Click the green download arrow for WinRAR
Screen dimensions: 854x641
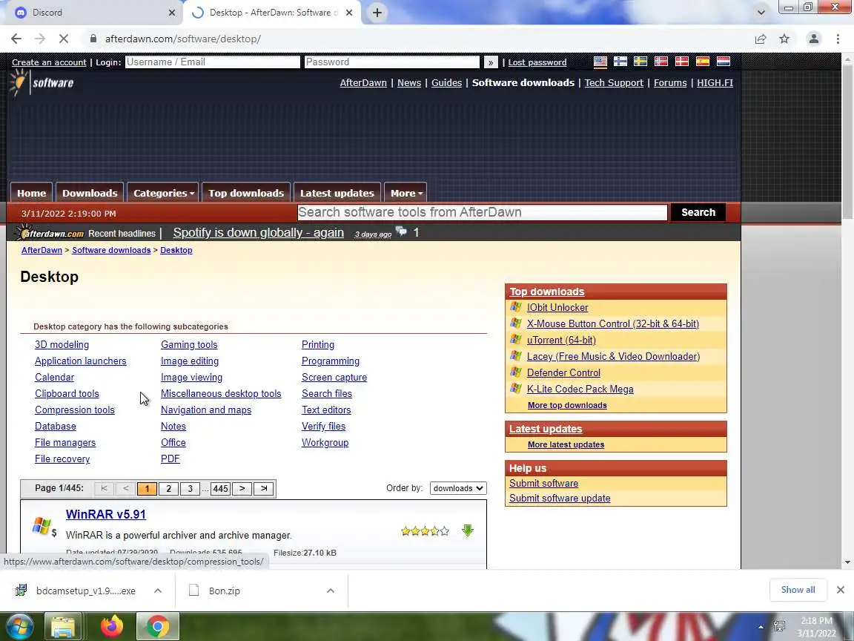pyautogui.click(x=468, y=530)
